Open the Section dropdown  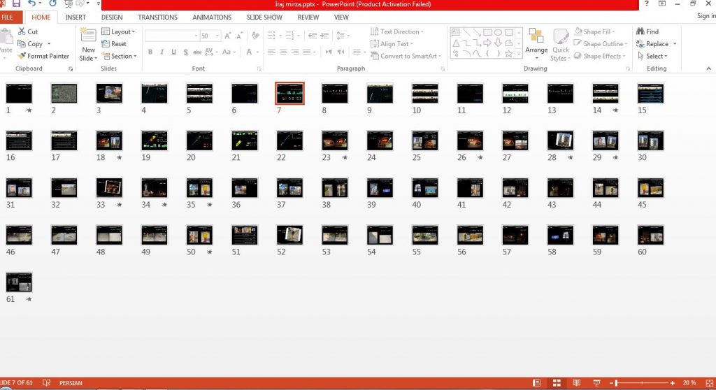[x=119, y=56]
